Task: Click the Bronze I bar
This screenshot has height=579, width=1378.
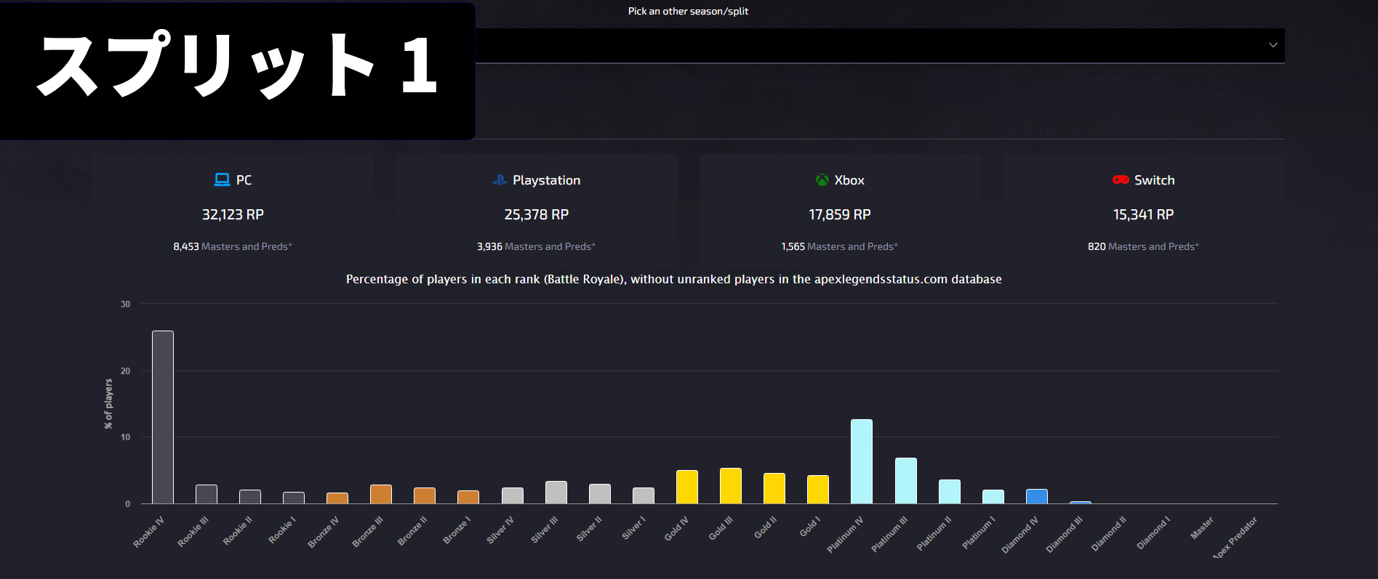Action: [x=468, y=497]
